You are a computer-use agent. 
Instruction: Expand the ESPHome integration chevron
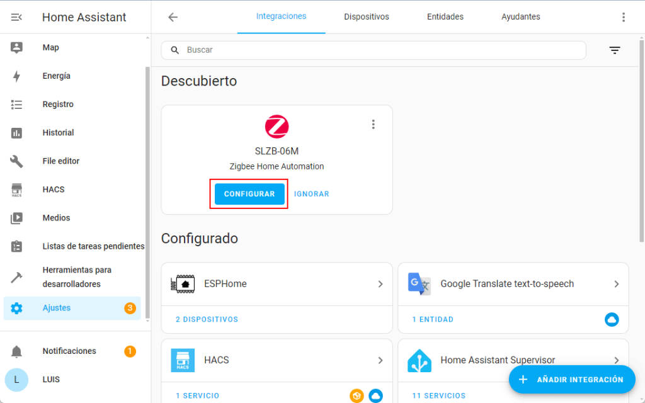pyautogui.click(x=380, y=284)
